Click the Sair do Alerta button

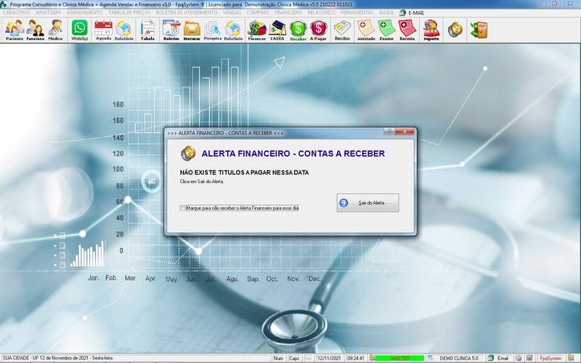tap(367, 203)
